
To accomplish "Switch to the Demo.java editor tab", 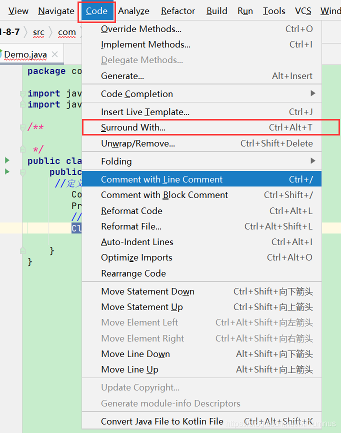I will tap(25, 54).
